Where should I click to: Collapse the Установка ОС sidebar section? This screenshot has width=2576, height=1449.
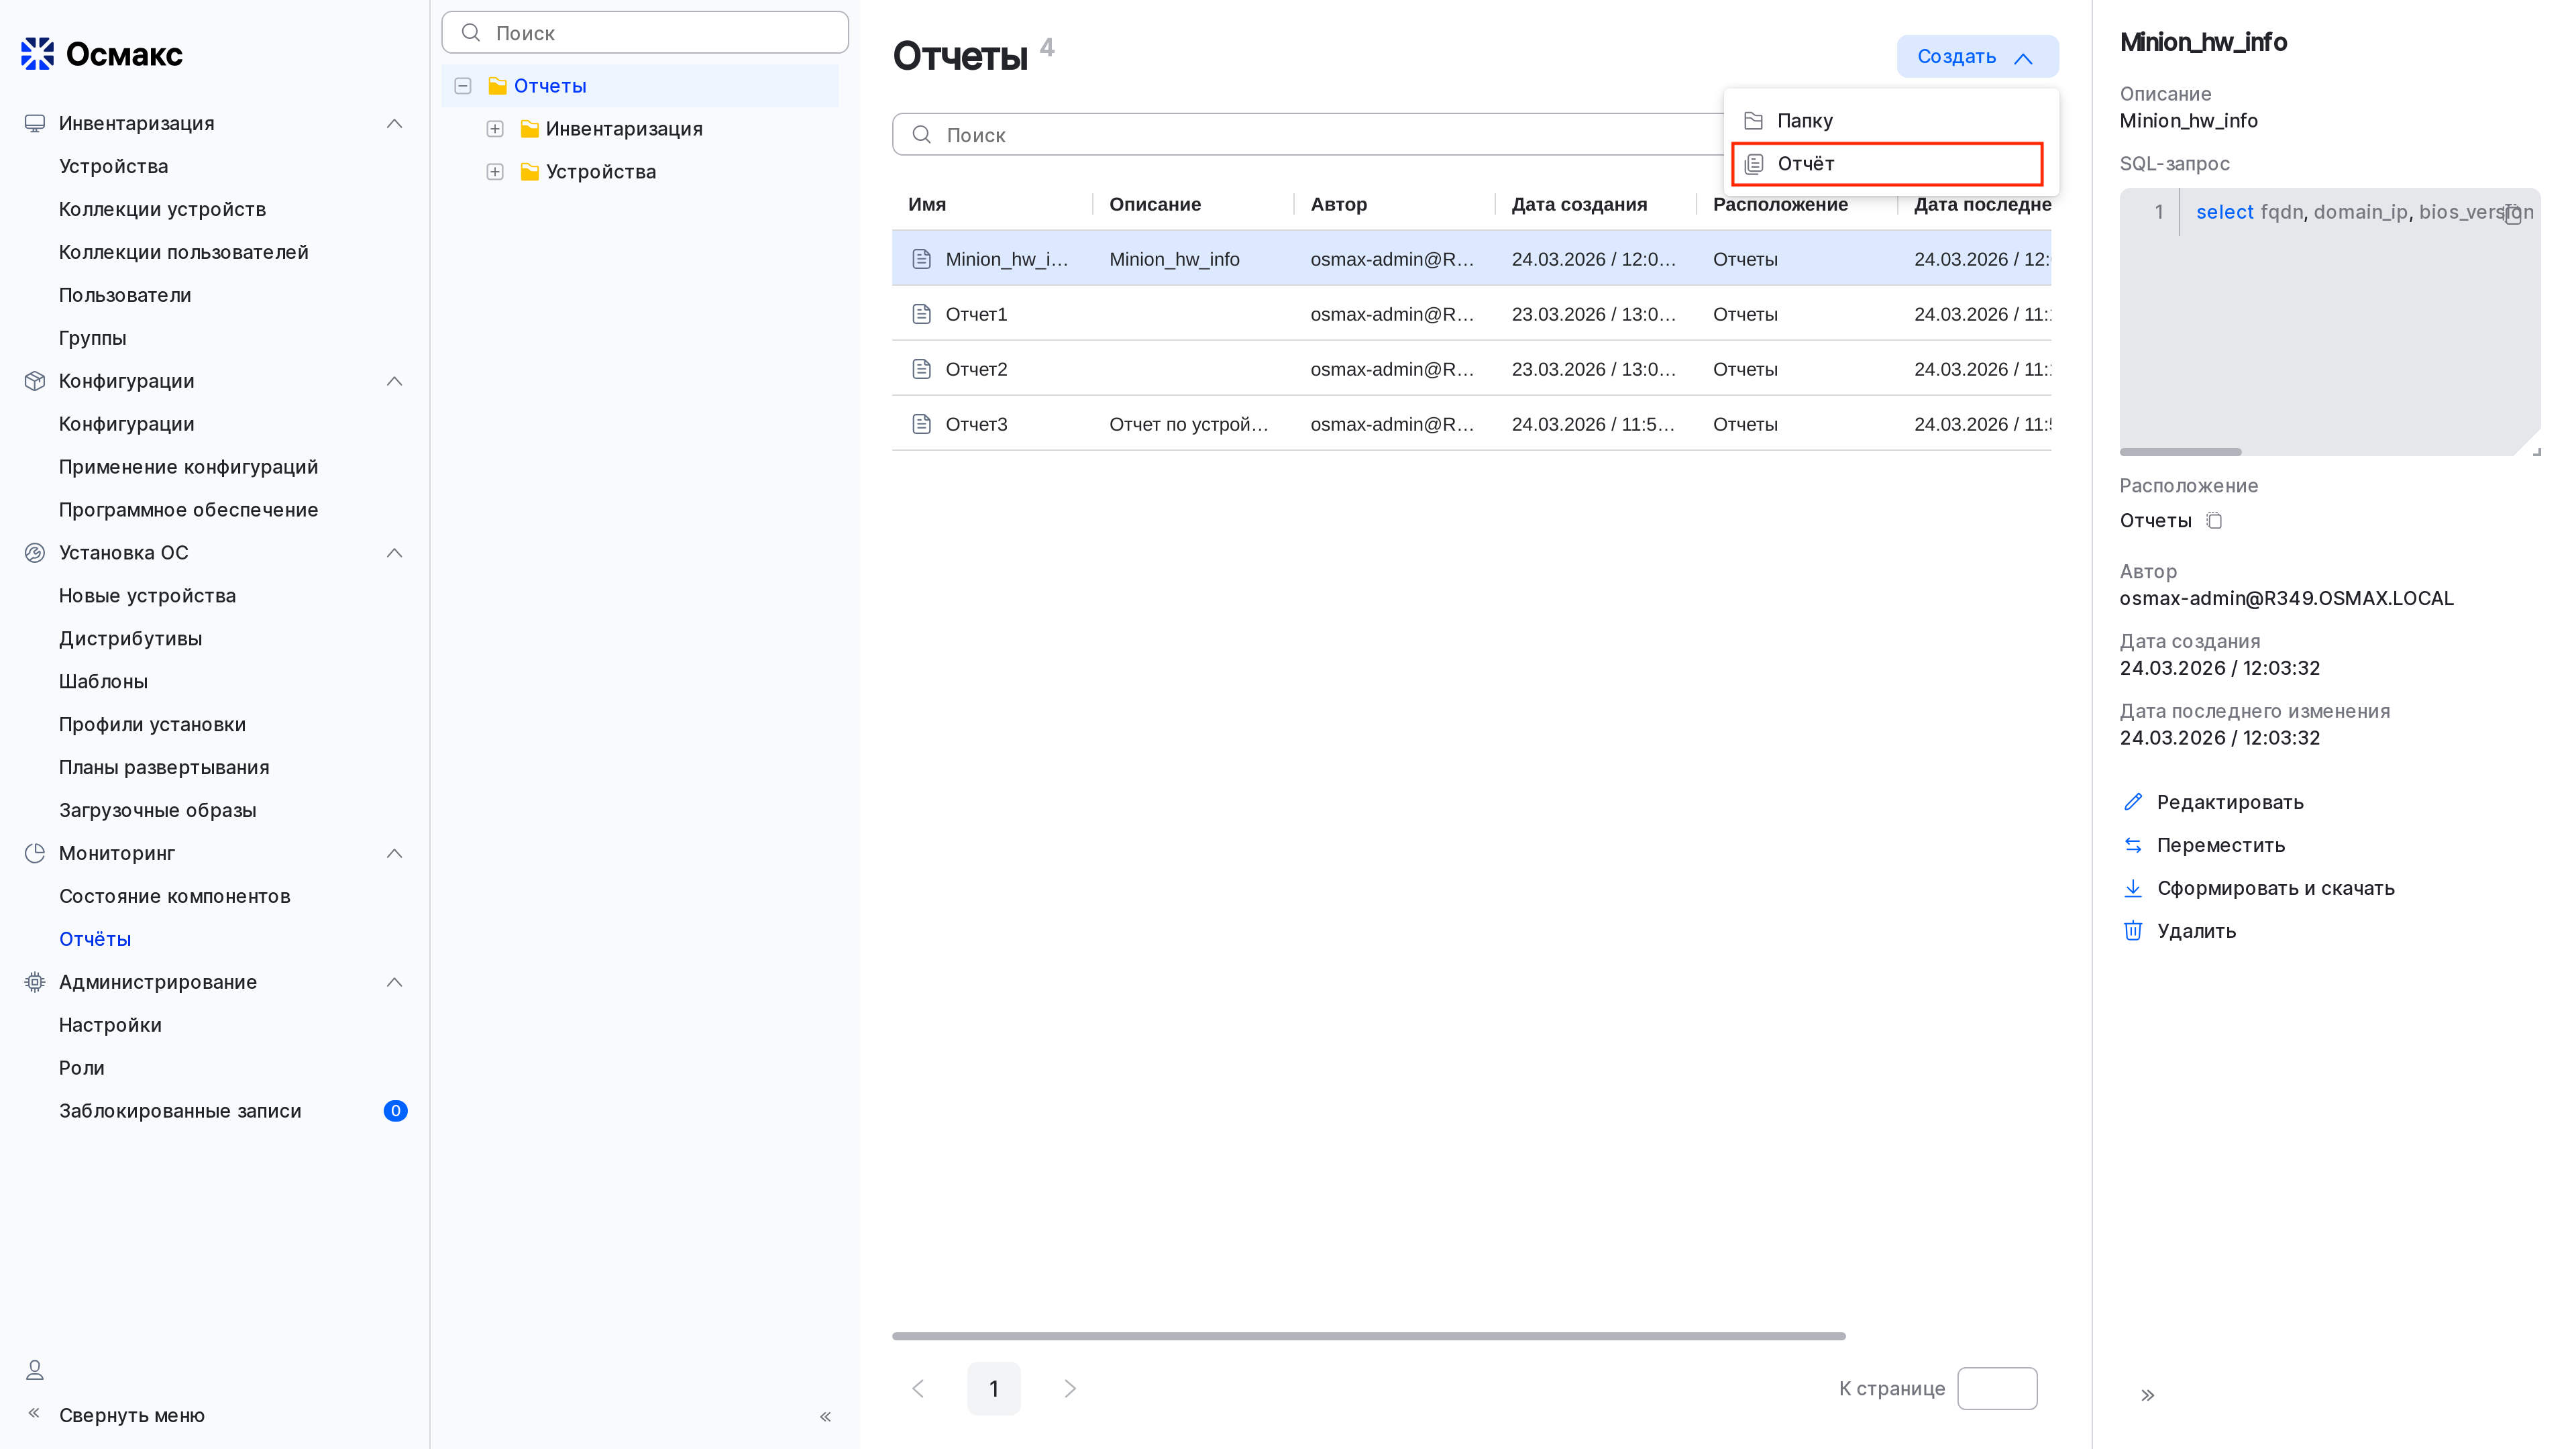[394, 553]
